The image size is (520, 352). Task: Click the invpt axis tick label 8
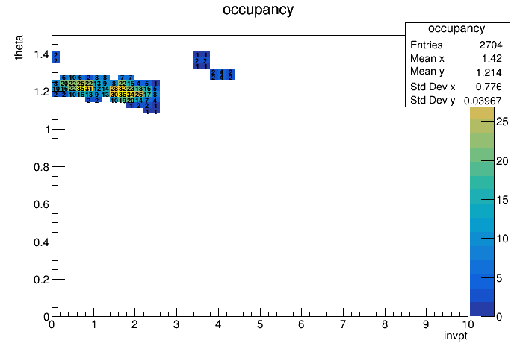(x=384, y=324)
